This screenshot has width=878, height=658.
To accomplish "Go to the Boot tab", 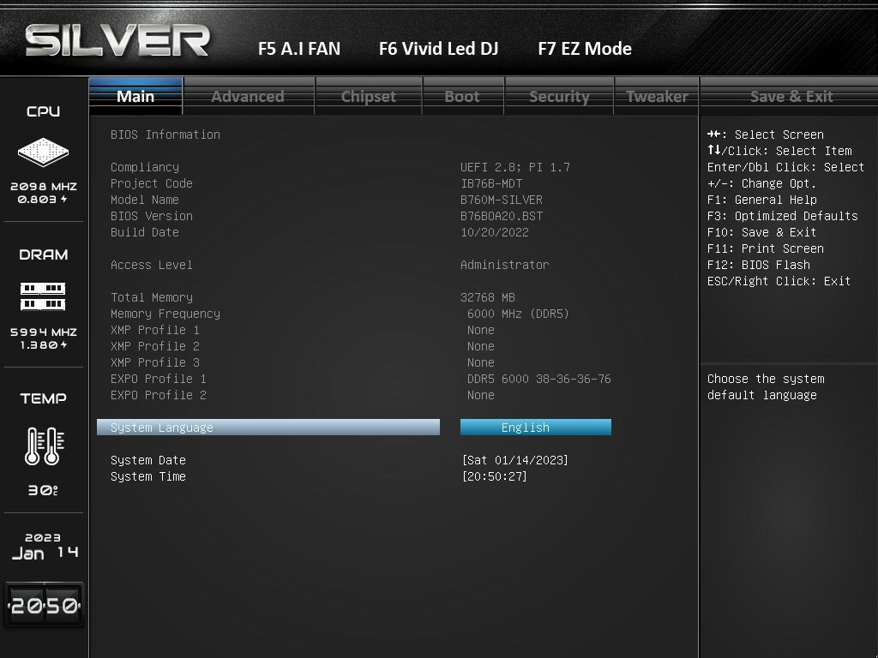I will click(x=462, y=96).
